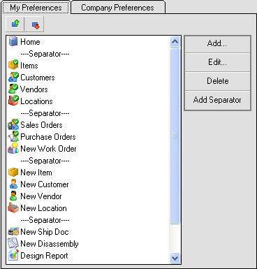
Task: Click the Design Report icon
Action: tap(13, 255)
